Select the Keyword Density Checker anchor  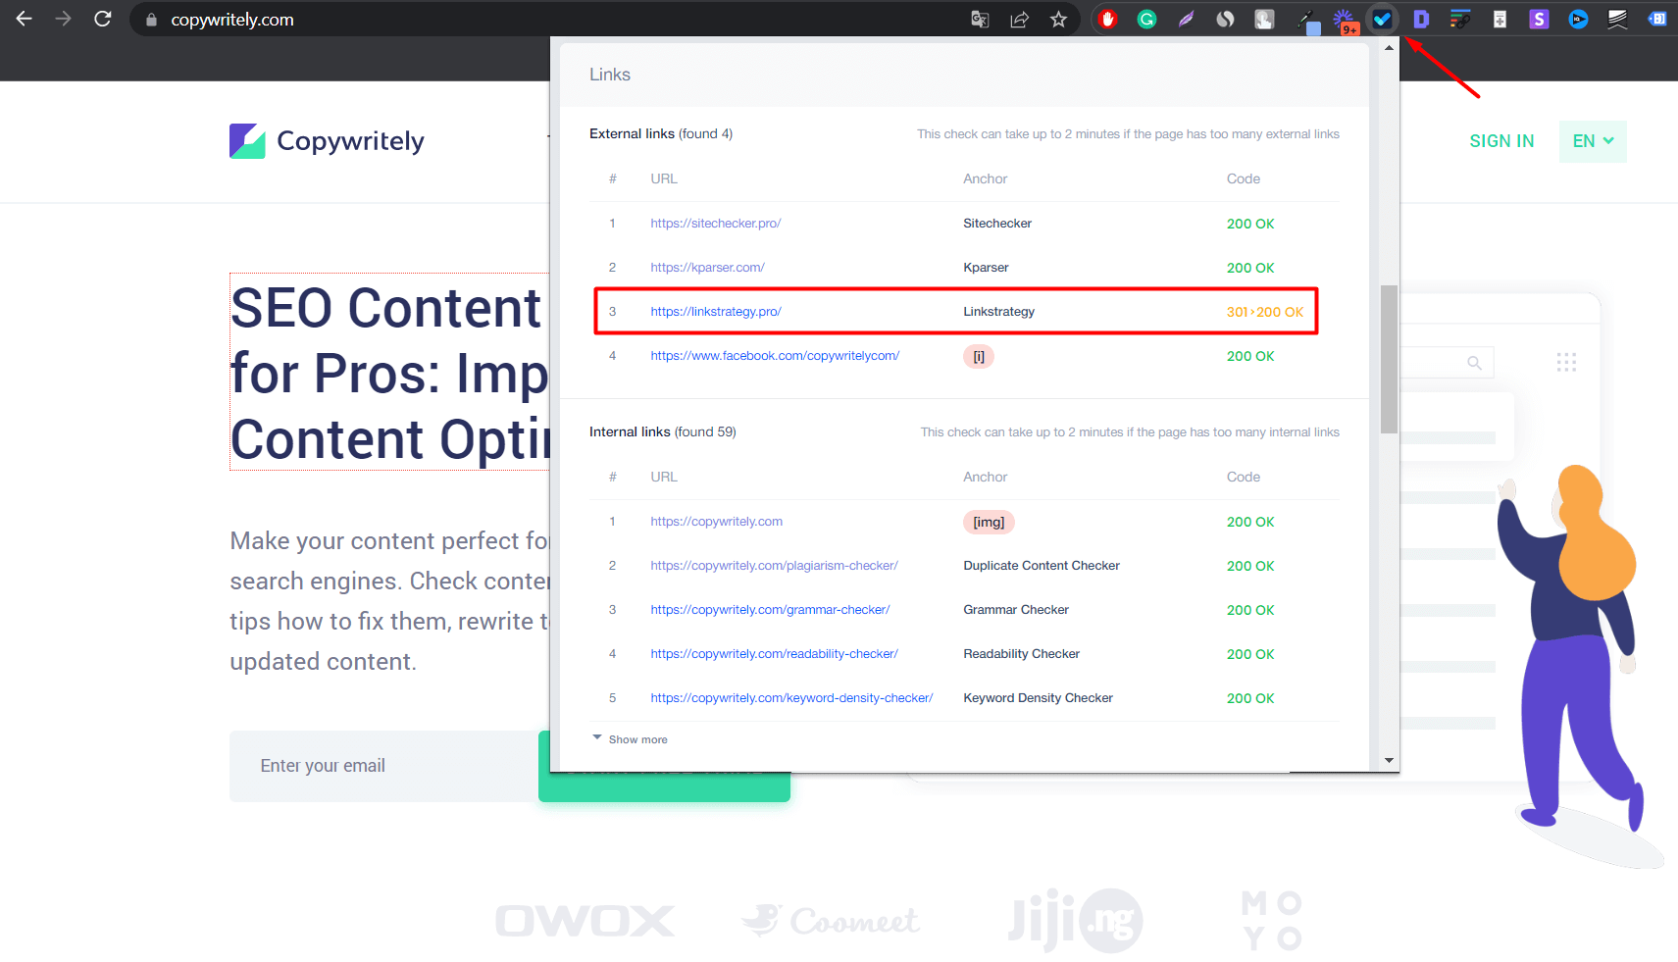pos(1038,698)
